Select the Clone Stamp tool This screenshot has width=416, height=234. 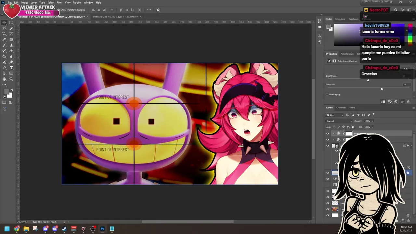click(11, 45)
